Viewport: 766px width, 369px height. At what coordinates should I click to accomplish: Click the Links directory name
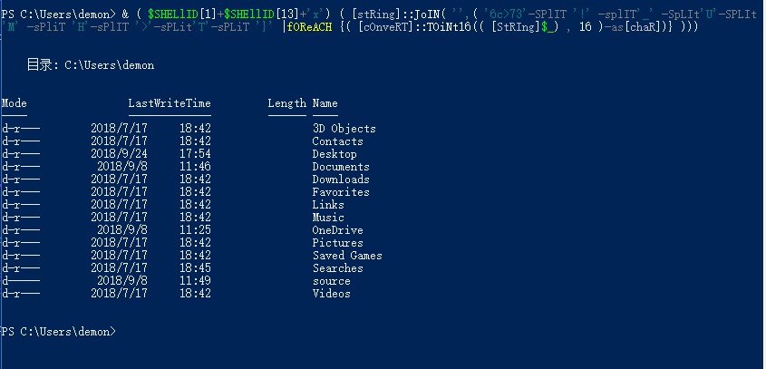pyautogui.click(x=328, y=205)
